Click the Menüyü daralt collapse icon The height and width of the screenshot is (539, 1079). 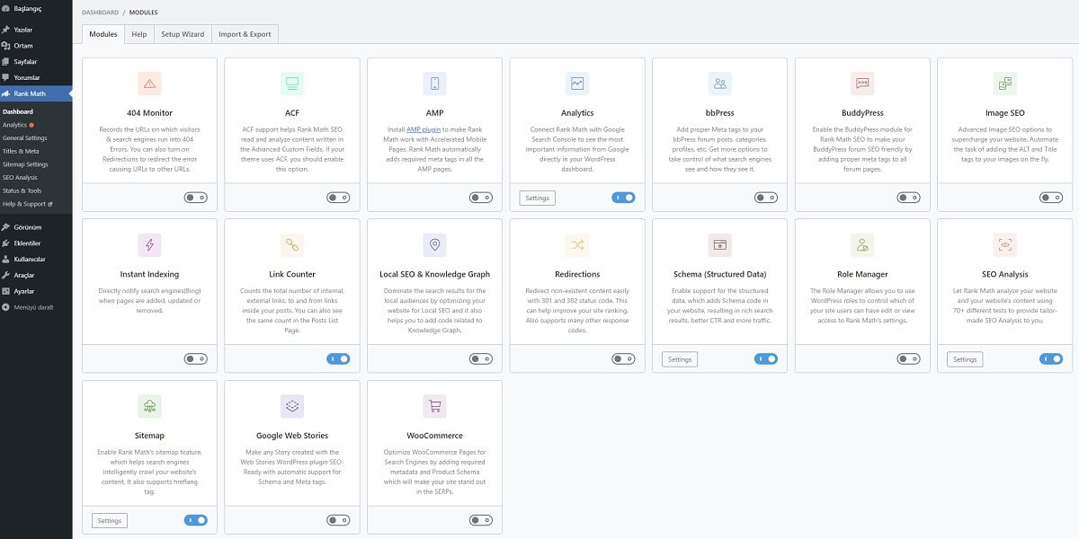(6, 307)
